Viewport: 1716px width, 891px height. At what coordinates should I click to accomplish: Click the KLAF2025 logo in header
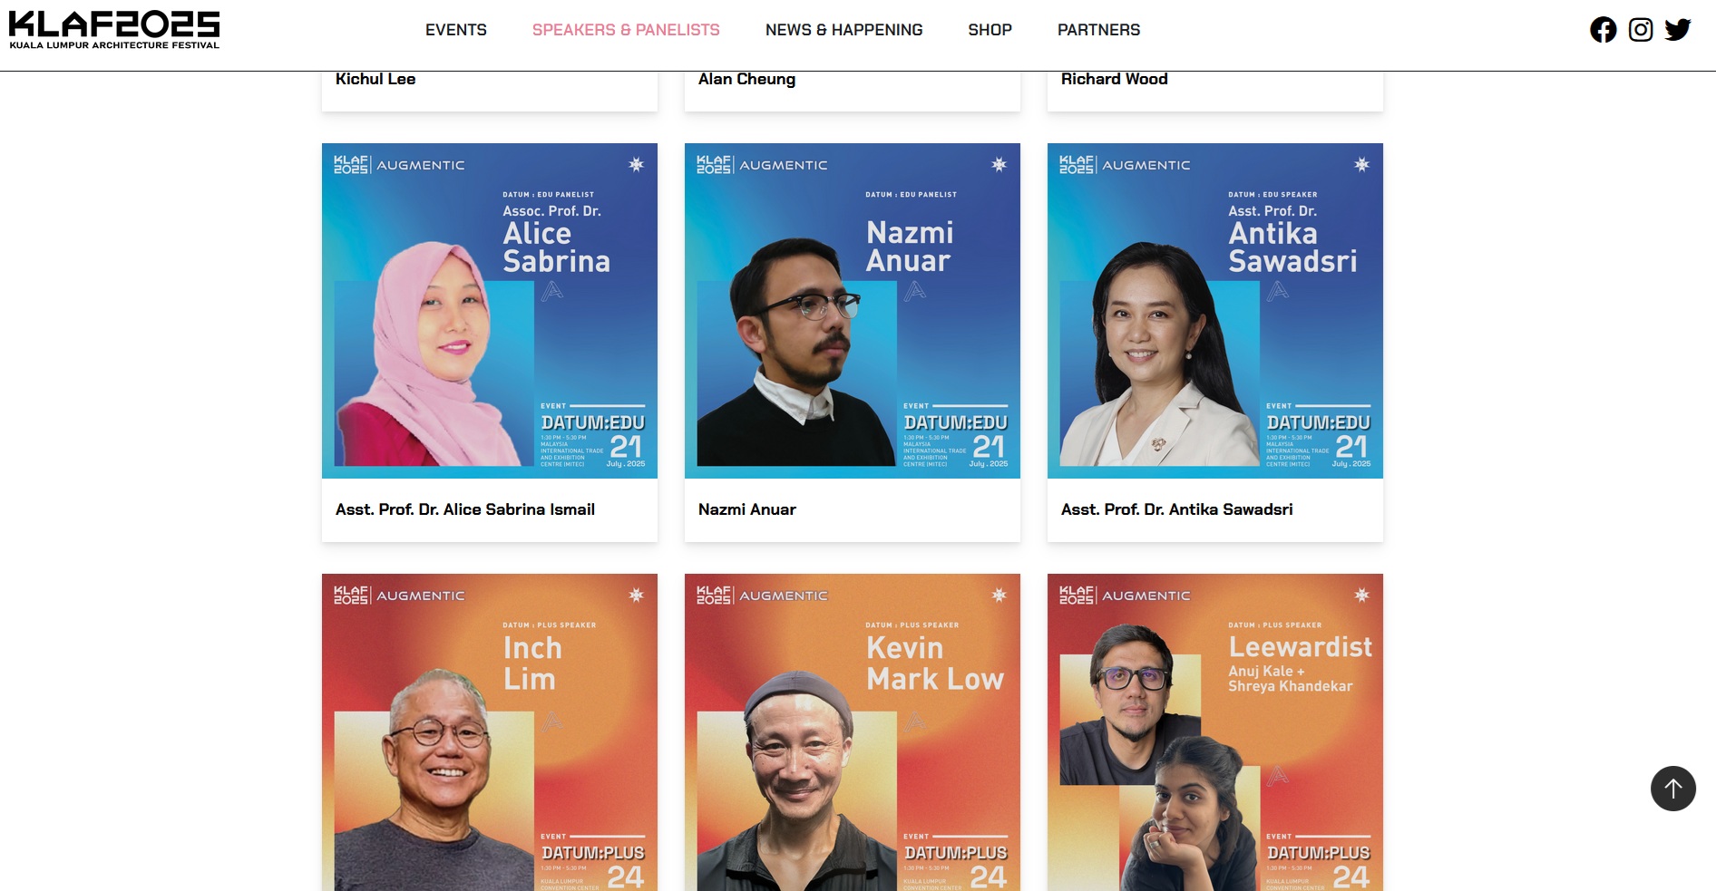pyautogui.click(x=114, y=30)
